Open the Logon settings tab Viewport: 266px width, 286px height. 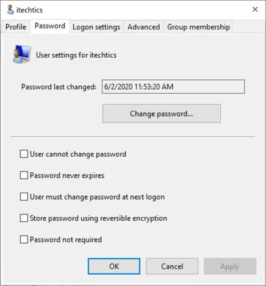[97, 27]
